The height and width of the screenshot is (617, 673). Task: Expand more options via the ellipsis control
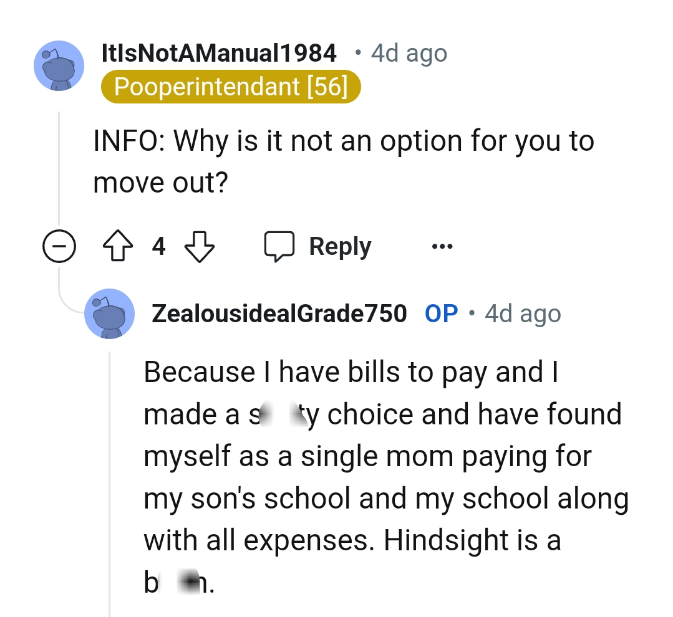pyautogui.click(x=442, y=246)
